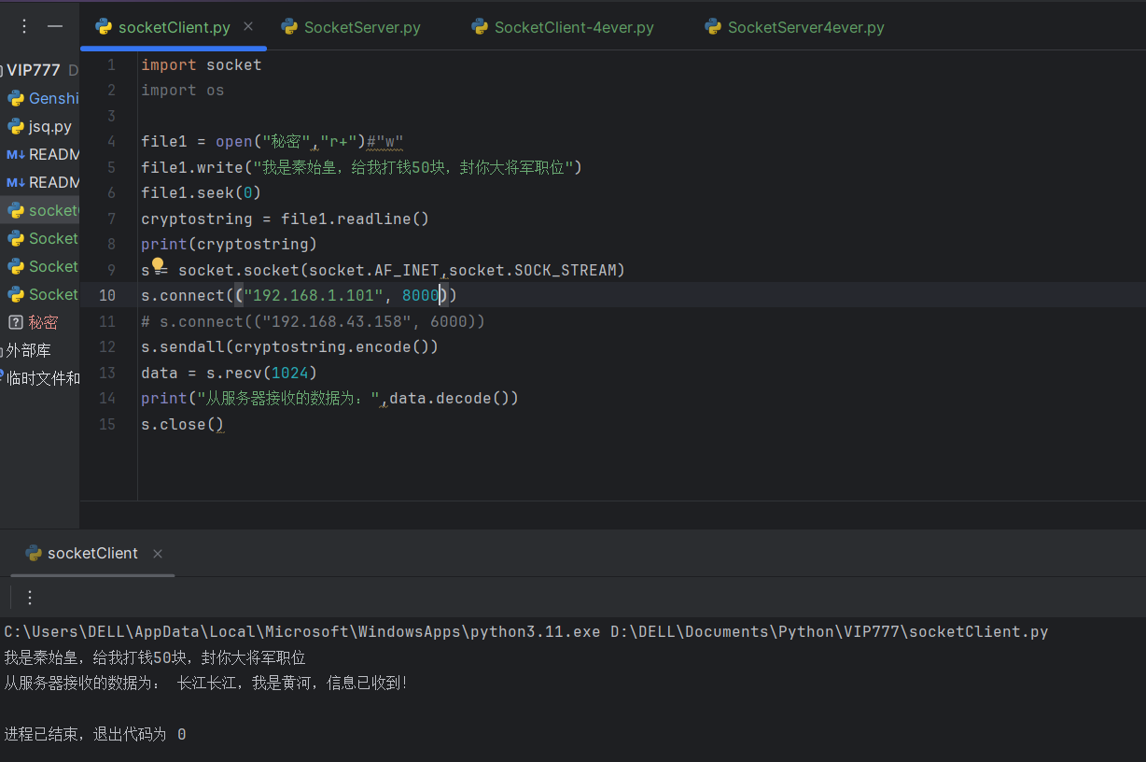Click the unknown-file icon next to 秘密
The height and width of the screenshot is (762, 1146).
coord(16,322)
